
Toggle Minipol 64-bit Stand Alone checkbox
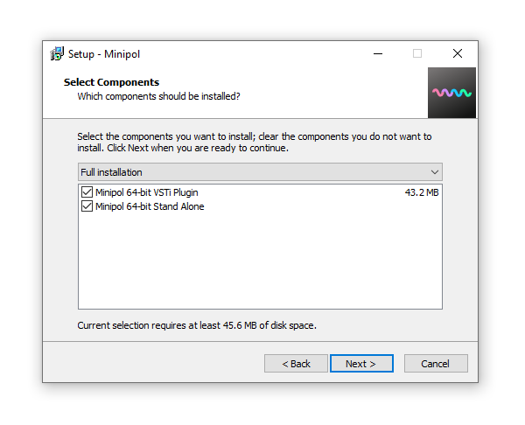coord(87,206)
